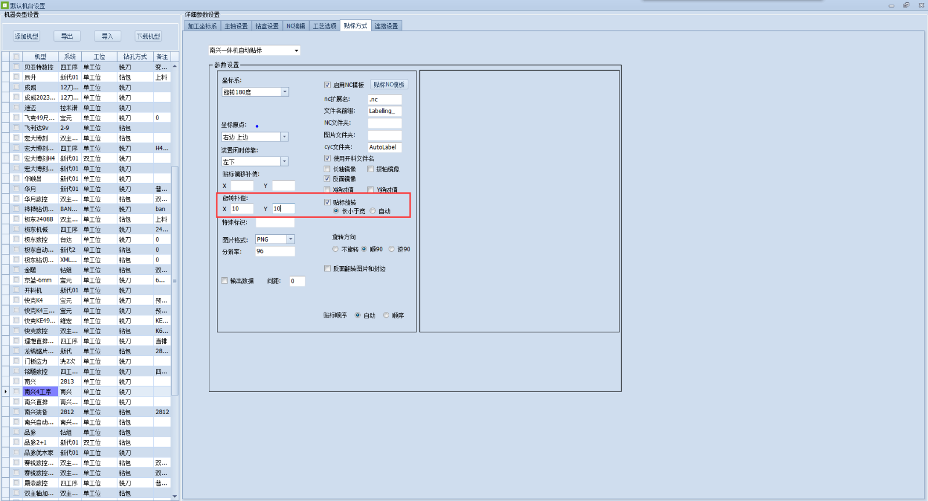
Task: Switch to the 工艺选项 tab
Action: pyautogui.click(x=325, y=26)
